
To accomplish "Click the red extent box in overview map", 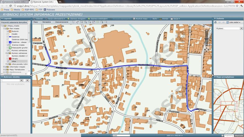I will tap(229, 106).
